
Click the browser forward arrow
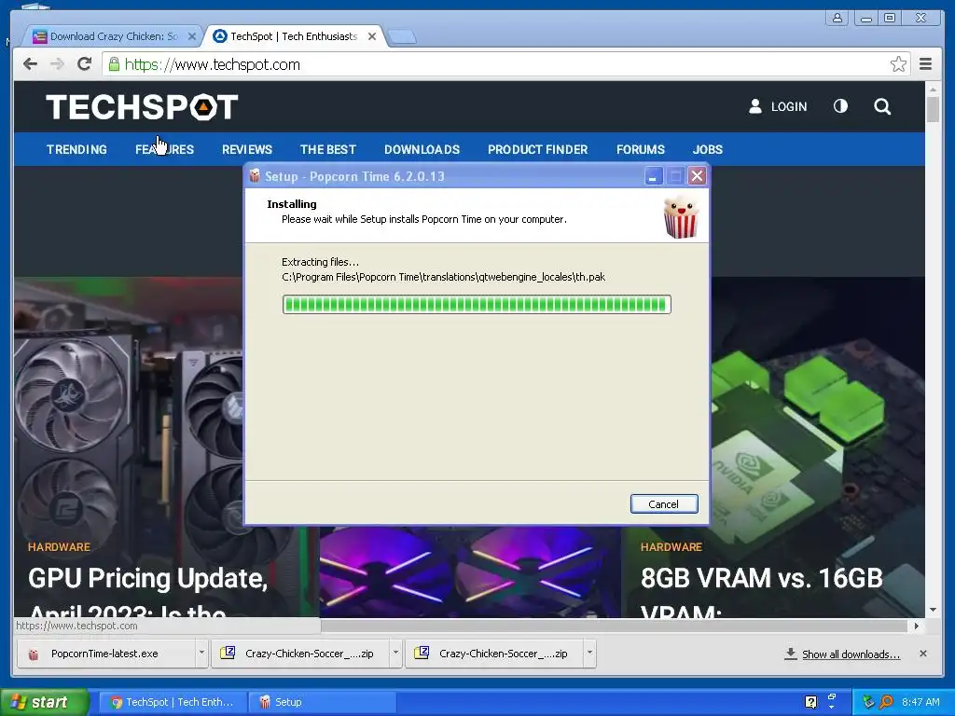[x=57, y=64]
